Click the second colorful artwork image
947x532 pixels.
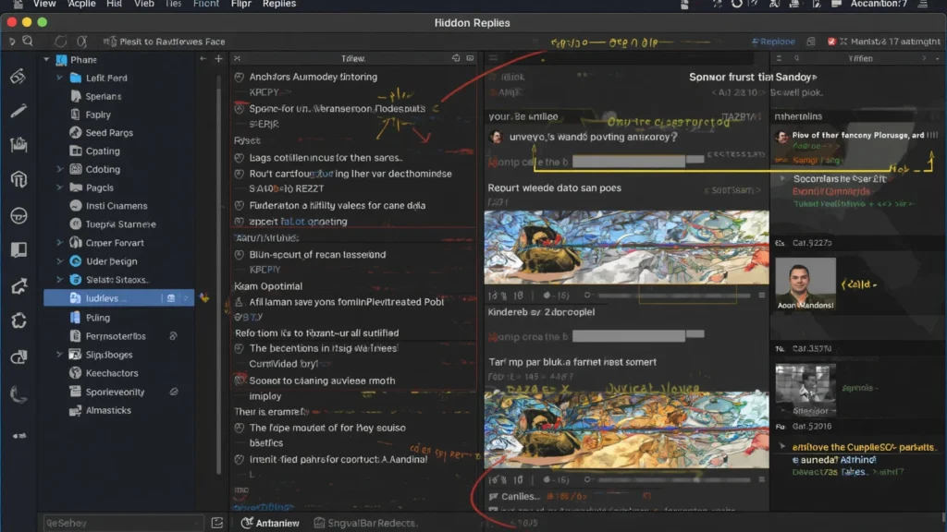626,430
